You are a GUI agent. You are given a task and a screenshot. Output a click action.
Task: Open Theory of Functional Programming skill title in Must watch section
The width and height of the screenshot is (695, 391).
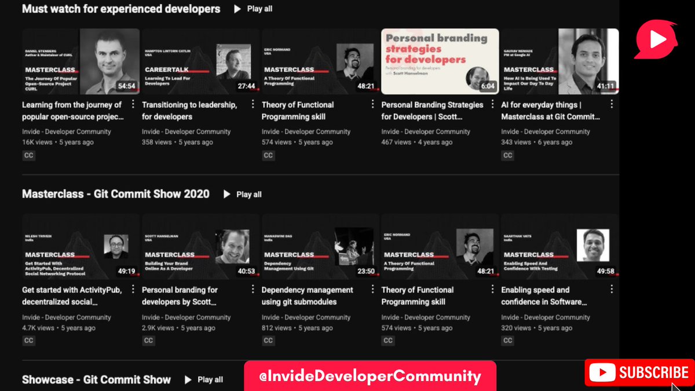298,111
